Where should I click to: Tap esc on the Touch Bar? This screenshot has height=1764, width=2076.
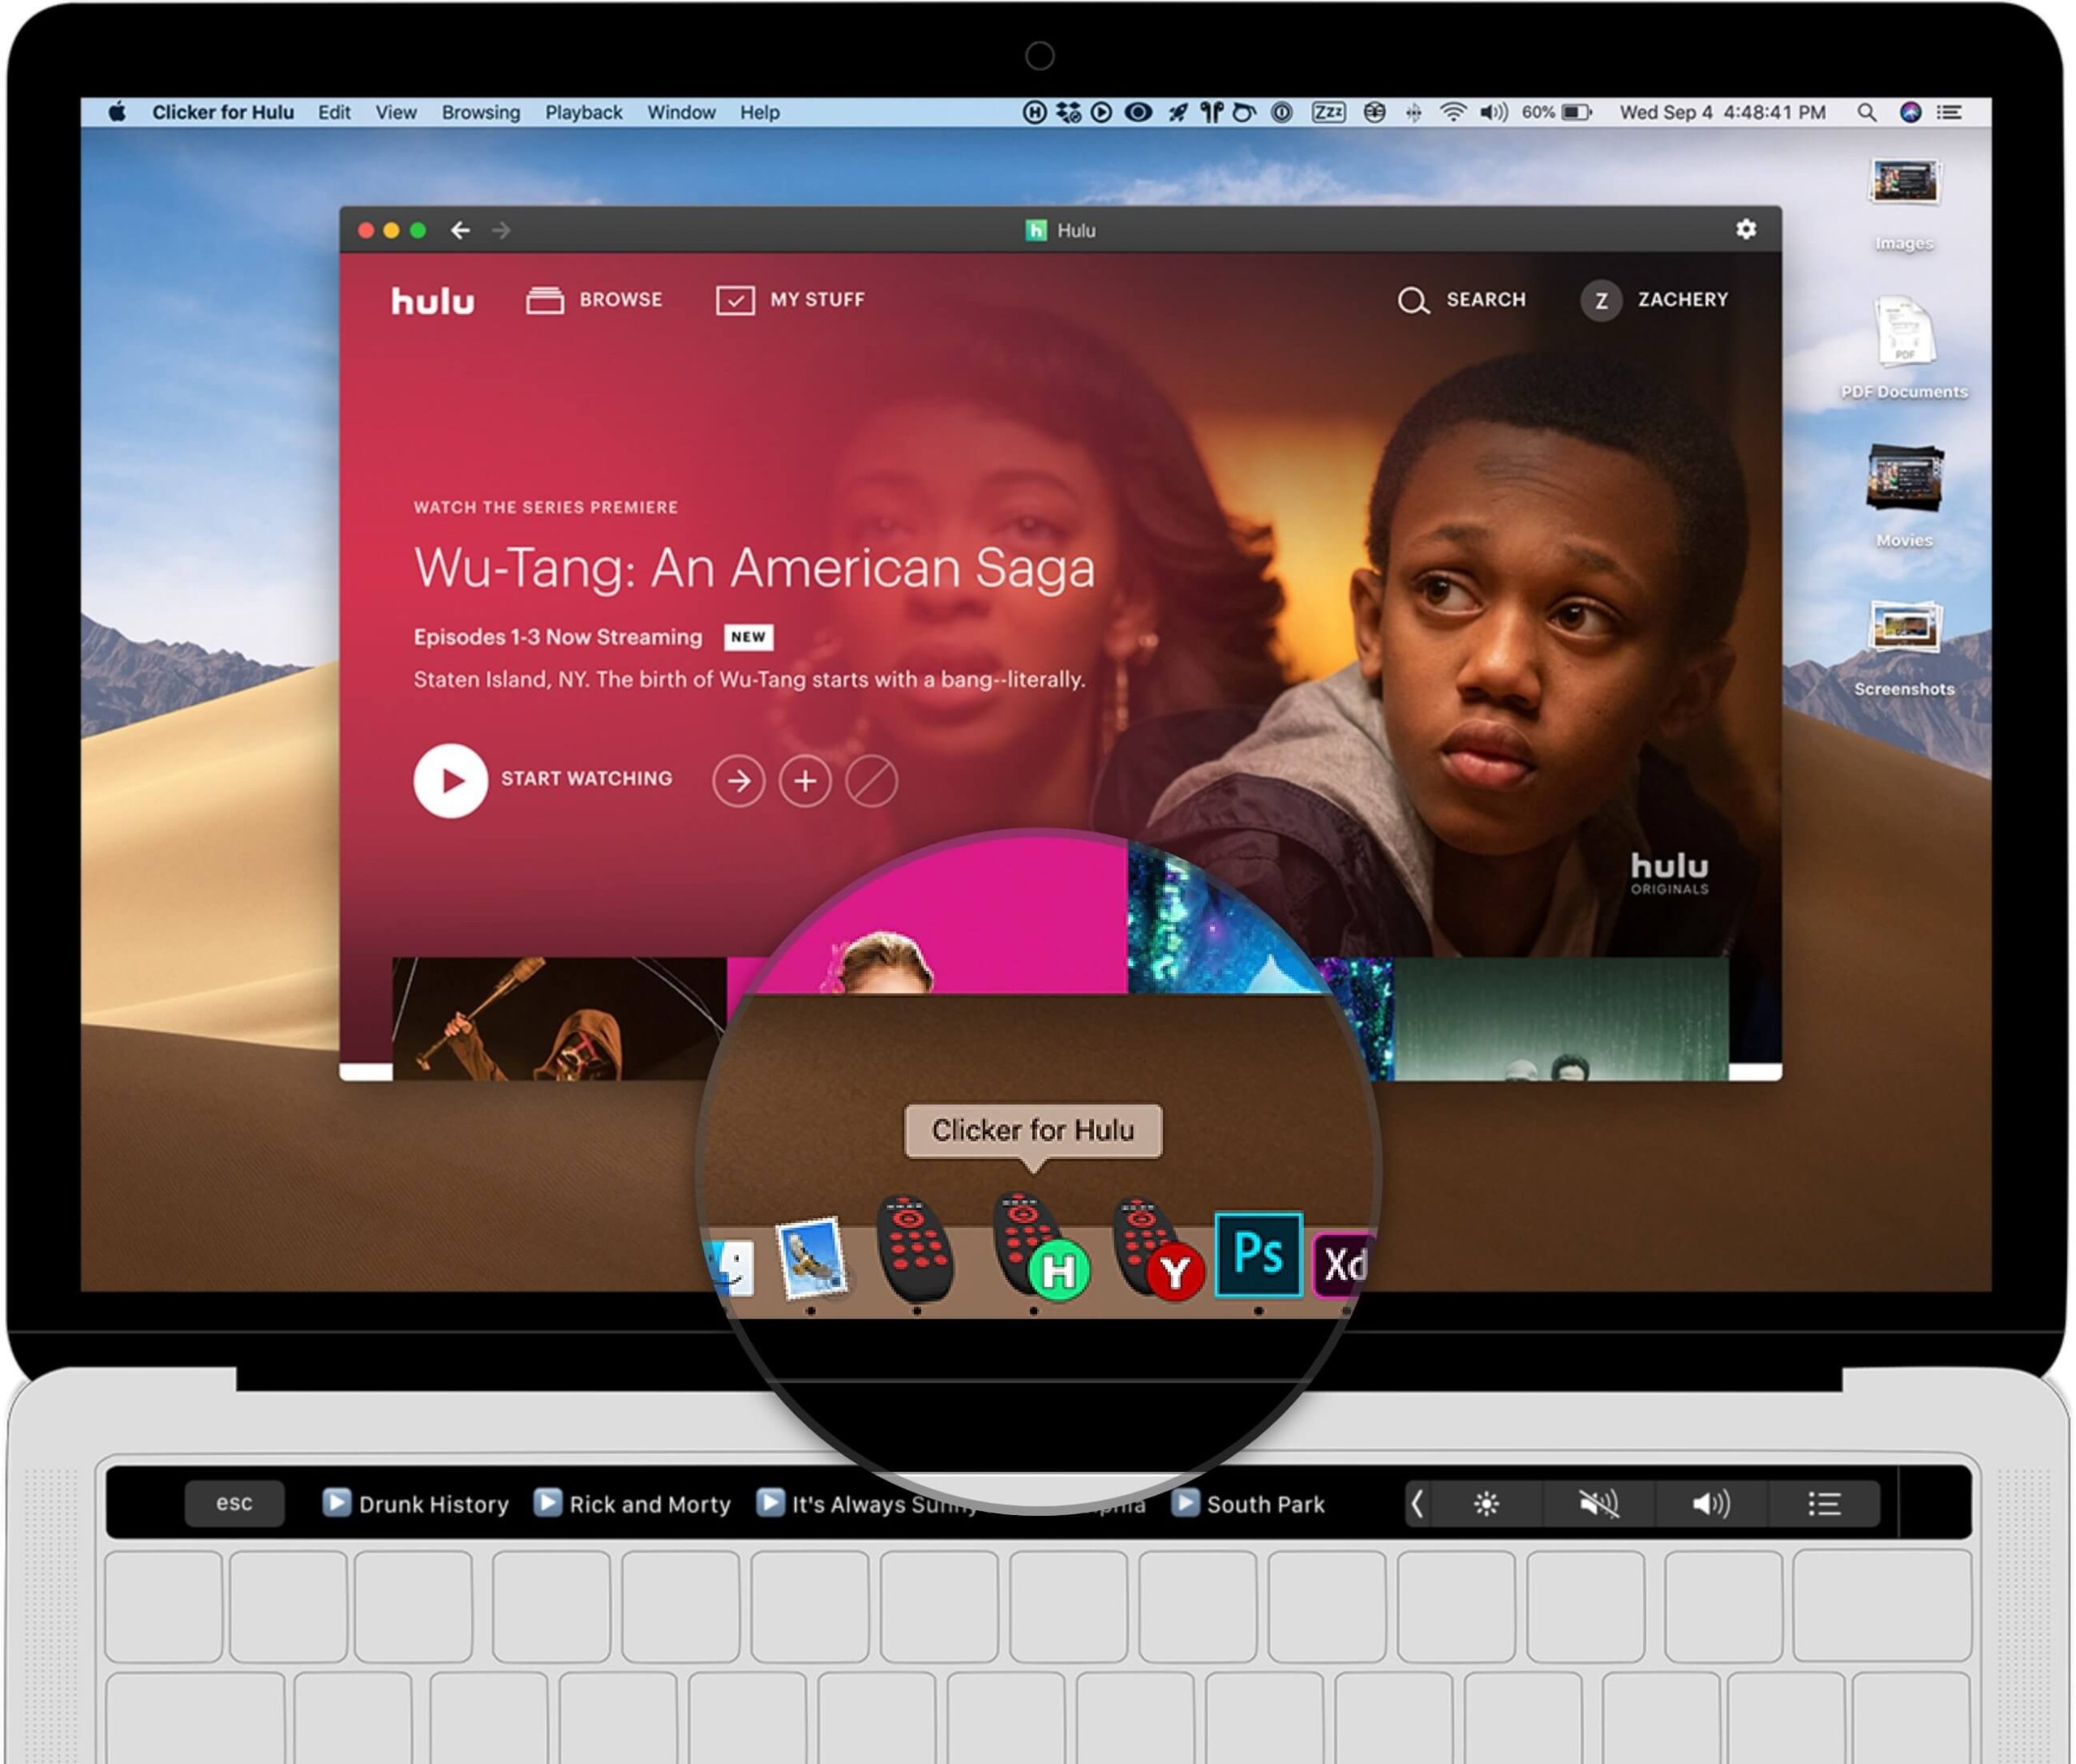tap(234, 1503)
